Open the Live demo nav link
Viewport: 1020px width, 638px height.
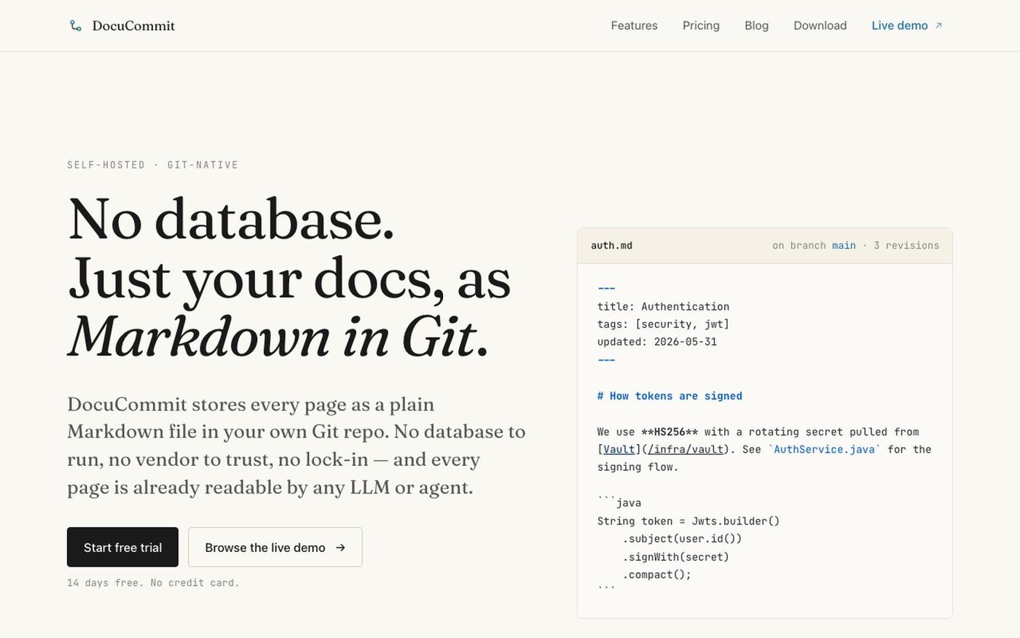(x=907, y=26)
